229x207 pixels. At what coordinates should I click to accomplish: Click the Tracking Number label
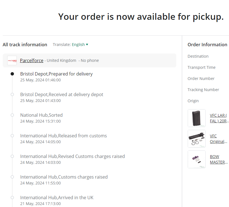tap(203, 90)
